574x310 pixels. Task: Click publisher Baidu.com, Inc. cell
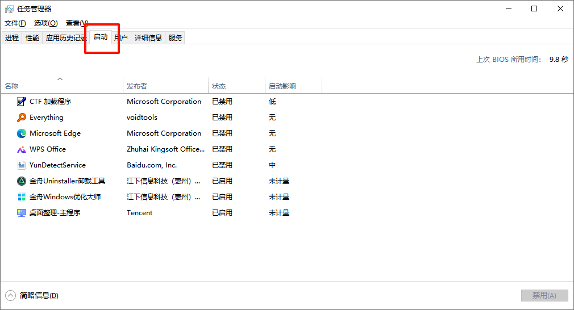(152, 165)
